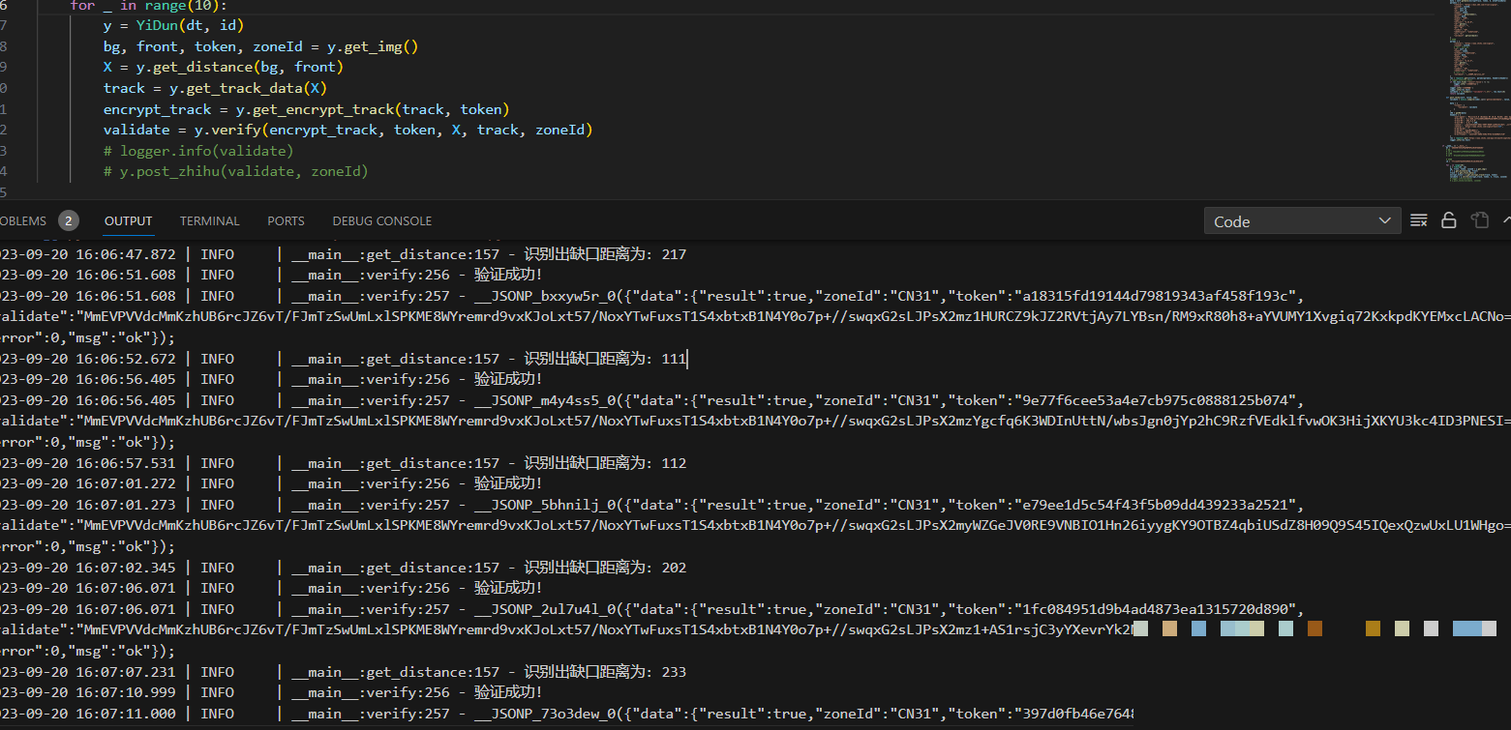Click the commented logger.info(validate) line
Viewport: 1511px width, 730px height.
click(198, 151)
